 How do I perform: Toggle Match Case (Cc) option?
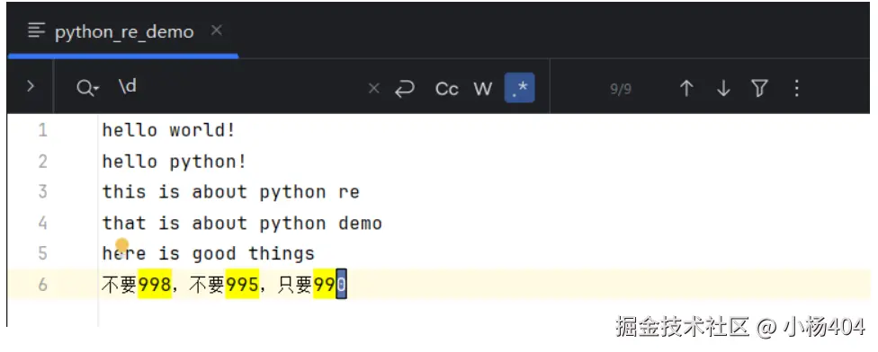(x=446, y=88)
